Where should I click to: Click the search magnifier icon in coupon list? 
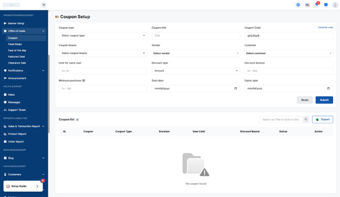click(x=306, y=119)
